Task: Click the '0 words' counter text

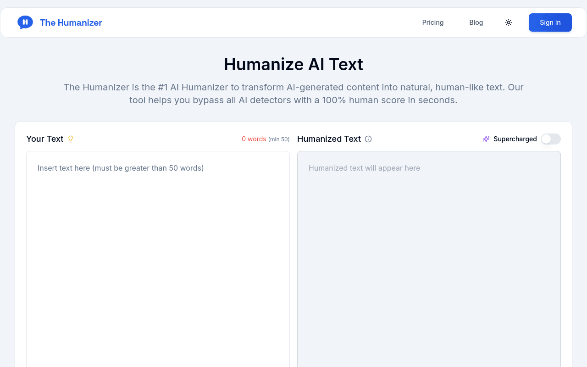Action: (x=254, y=139)
